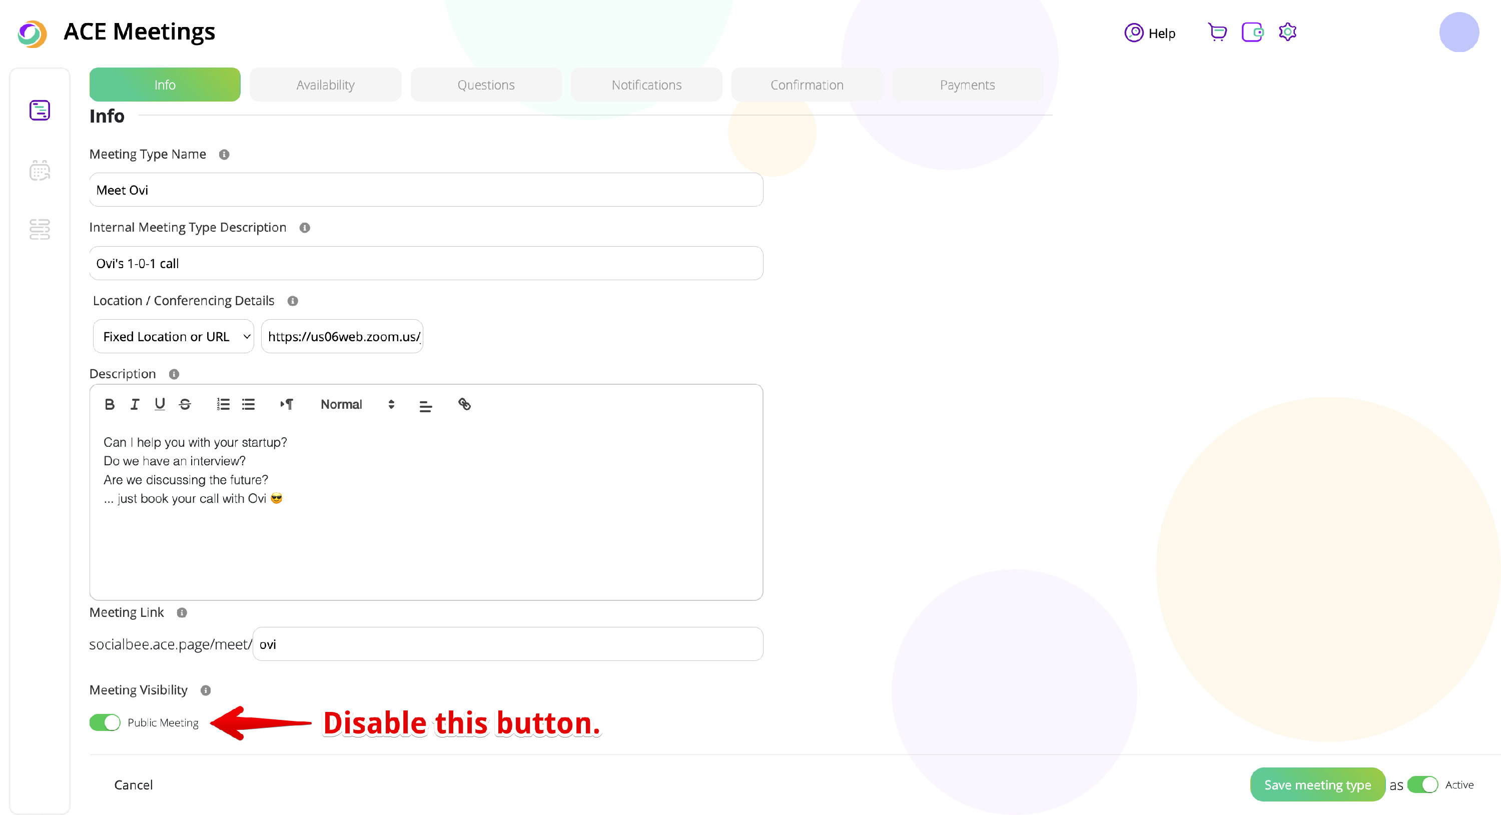
Task: Switch to the Availability tab
Action: (325, 85)
